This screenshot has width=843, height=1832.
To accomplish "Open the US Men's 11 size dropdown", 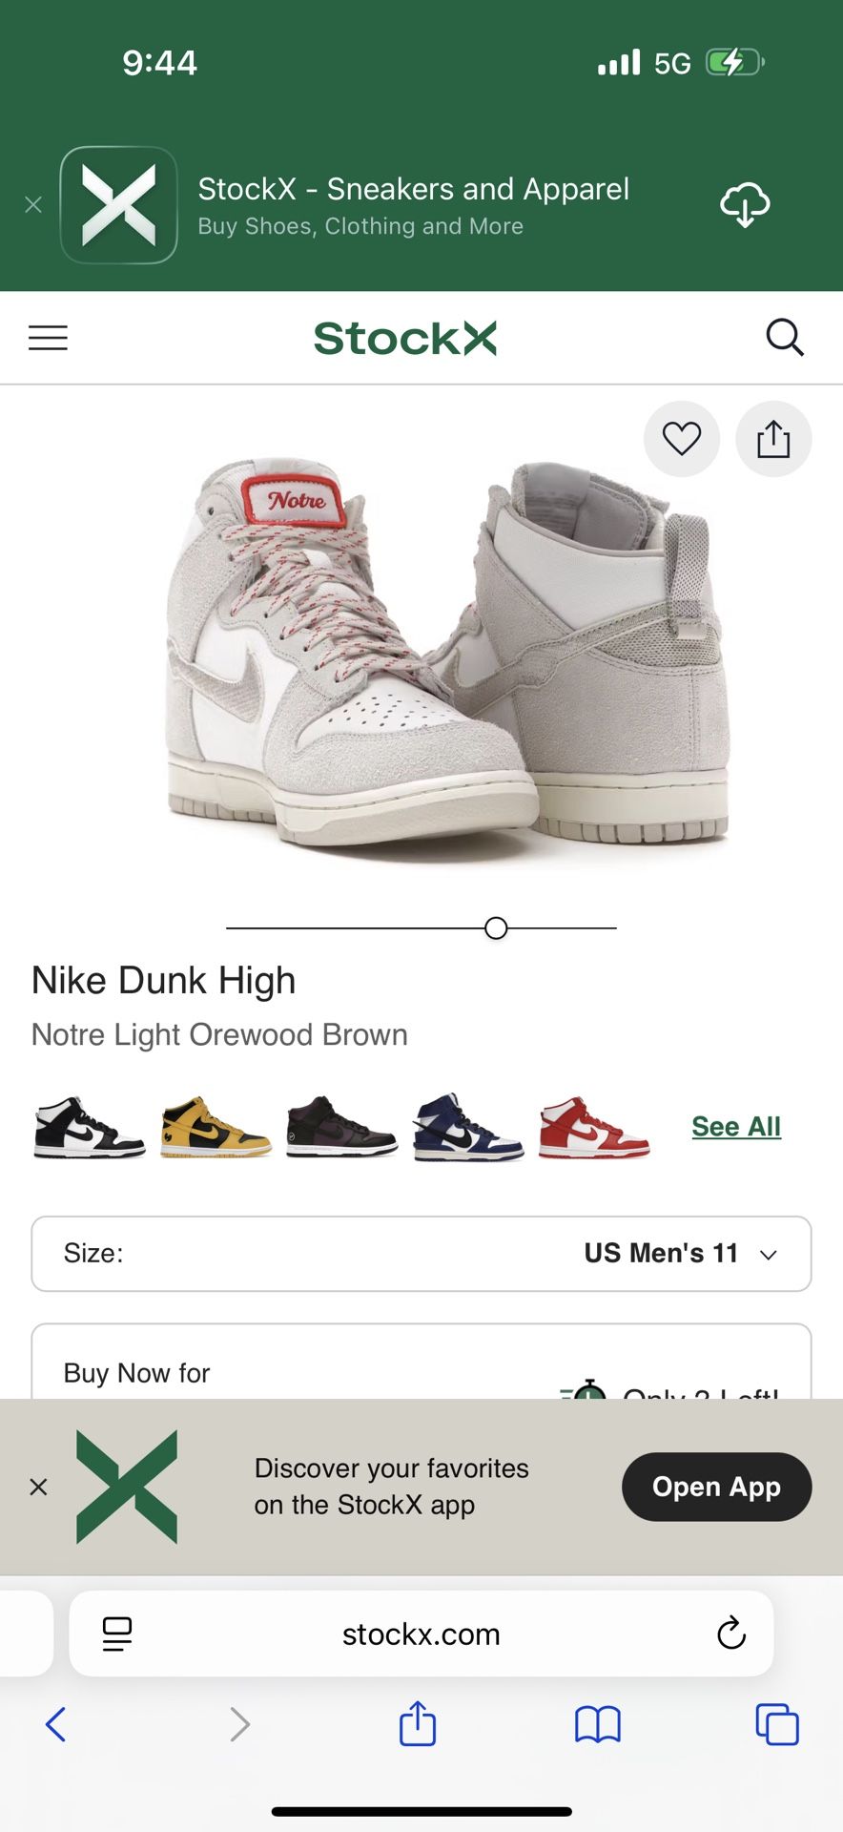I will point(421,1254).
